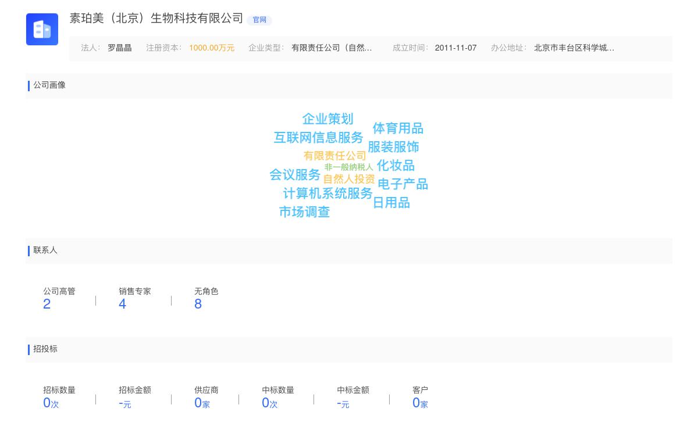698x437 pixels.
Task: Click enterprise type 有限责任公司（自然…
Action: 332,48
